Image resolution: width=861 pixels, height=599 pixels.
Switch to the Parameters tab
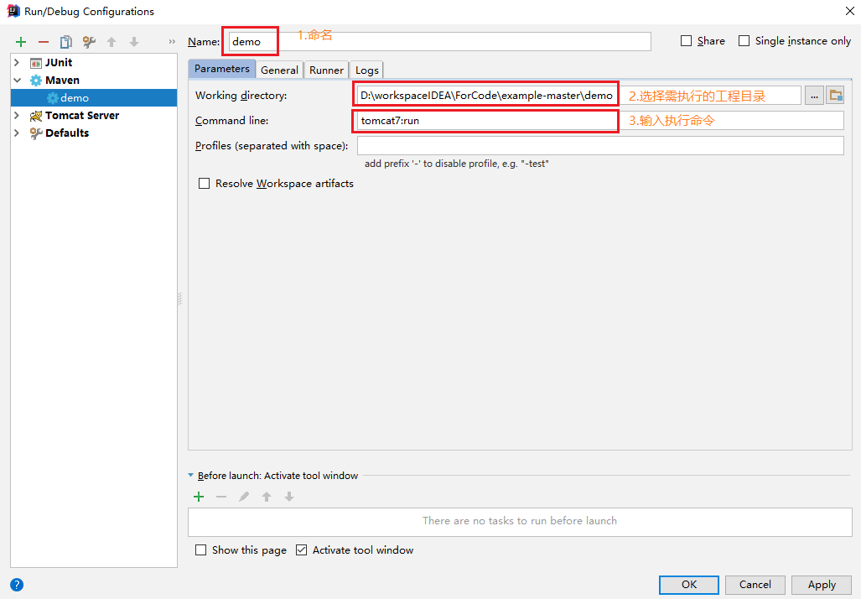pyautogui.click(x=222, y=69)
